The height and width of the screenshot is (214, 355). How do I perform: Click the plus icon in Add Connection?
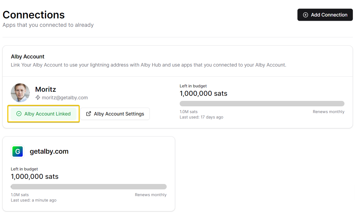click(x=305, y=15)
